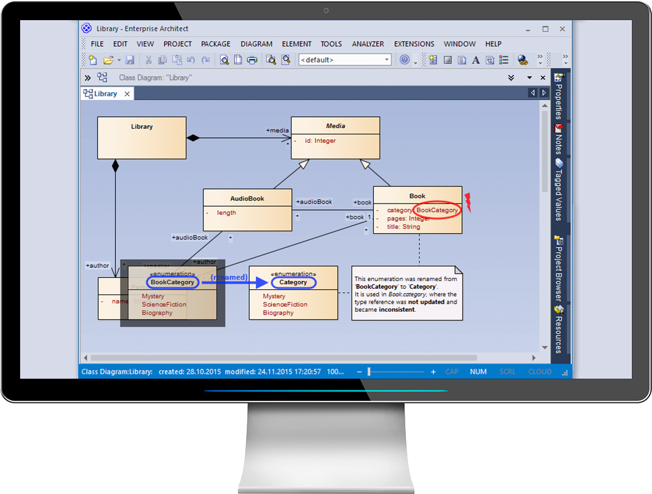The width and height of the screenshot is (652, 494).
Task: Click the new element icon with yellow star
Action: pos(433,60)
